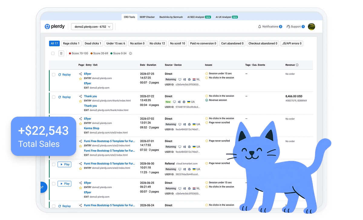The width and height of the screenshot is (363, 220).
Task: Replay the Thank you session
Action: [x=64, y=97]
